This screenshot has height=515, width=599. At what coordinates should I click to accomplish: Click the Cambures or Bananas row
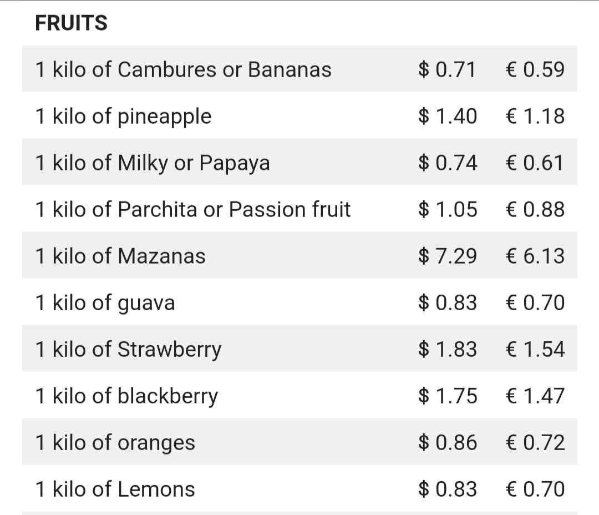(x=299, y=69)
